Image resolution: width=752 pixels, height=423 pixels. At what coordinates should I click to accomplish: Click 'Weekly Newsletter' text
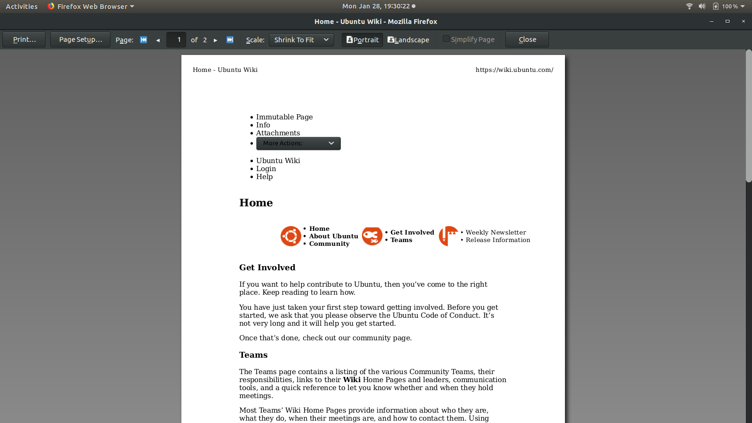496,233
